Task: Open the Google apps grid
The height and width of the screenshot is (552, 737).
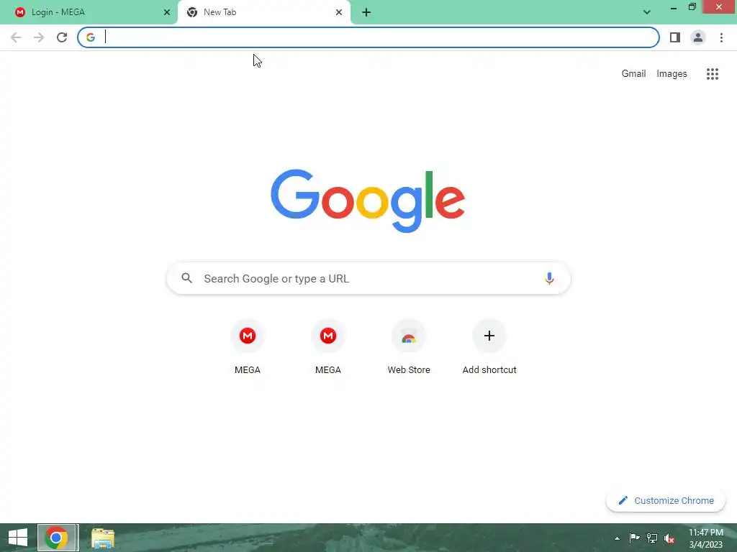Action: click(713, 74)
